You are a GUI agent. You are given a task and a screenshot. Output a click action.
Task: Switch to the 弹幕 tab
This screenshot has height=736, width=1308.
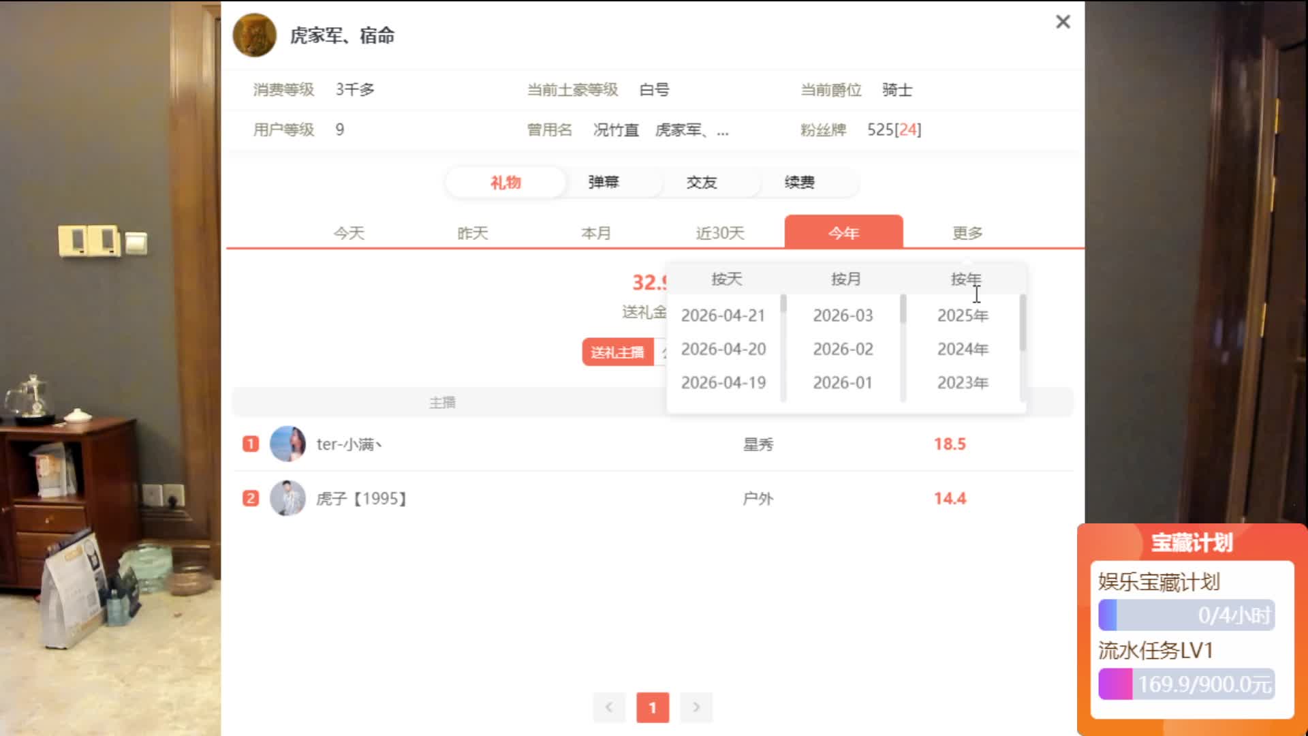pyautogui.click(x=604, y=183)
